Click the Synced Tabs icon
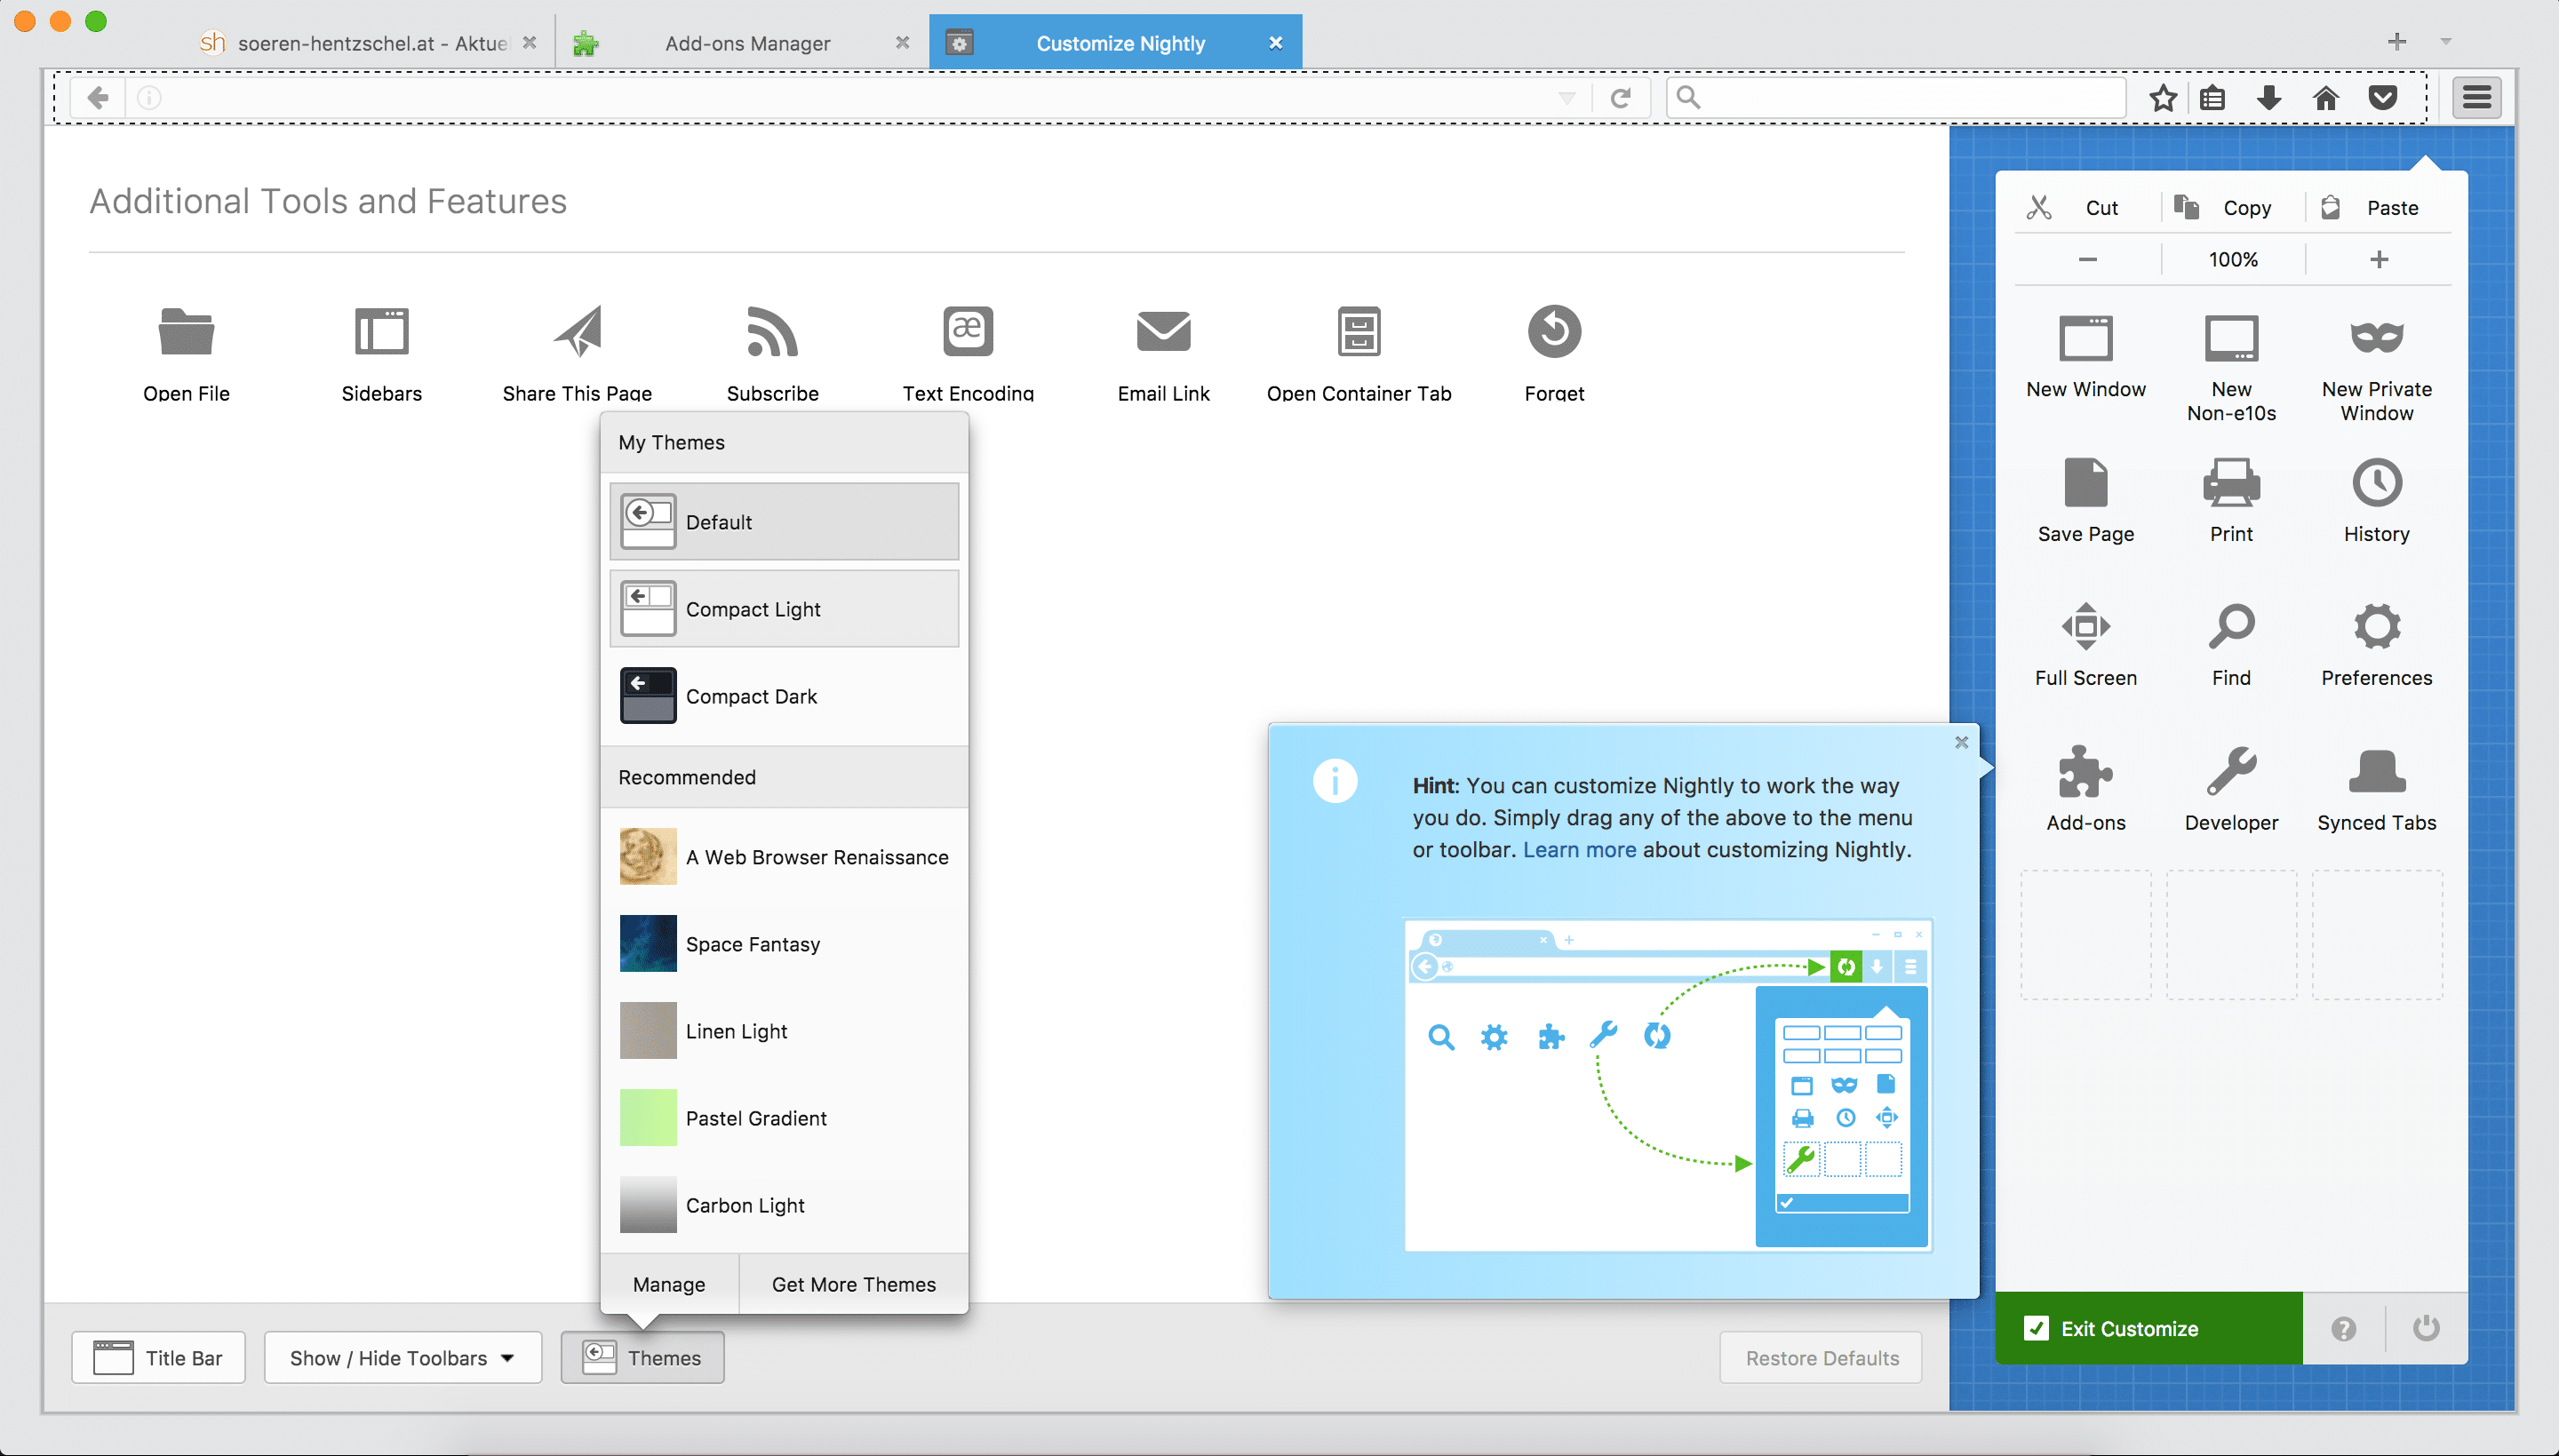The height and width of the screenshot is (1456, 2559). [2376, 771]
